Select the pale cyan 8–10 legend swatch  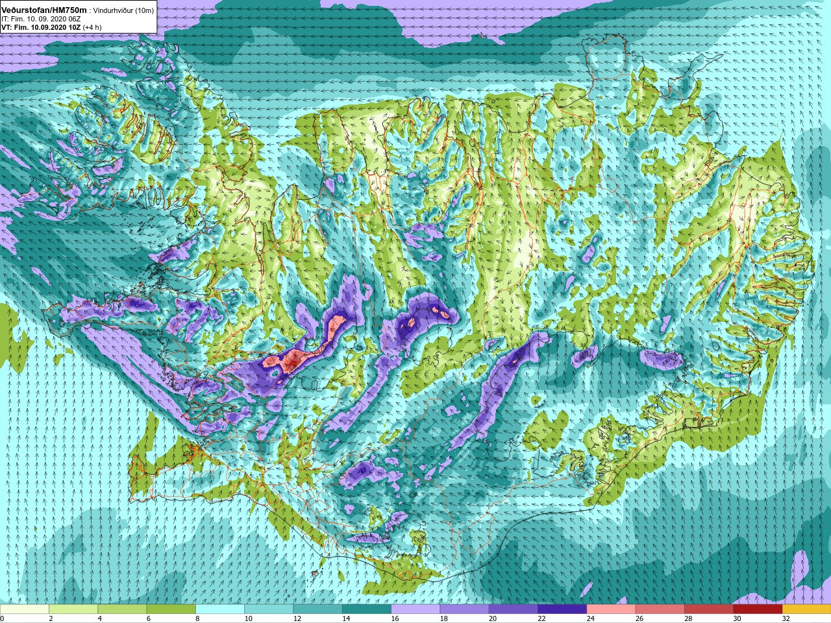[x=220, y=609]
